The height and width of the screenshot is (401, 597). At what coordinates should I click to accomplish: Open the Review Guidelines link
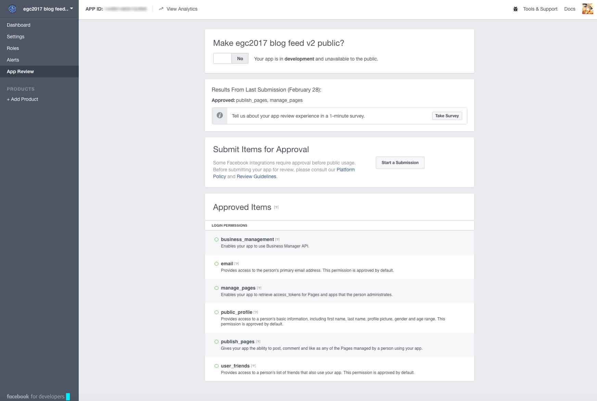(256, 176)
